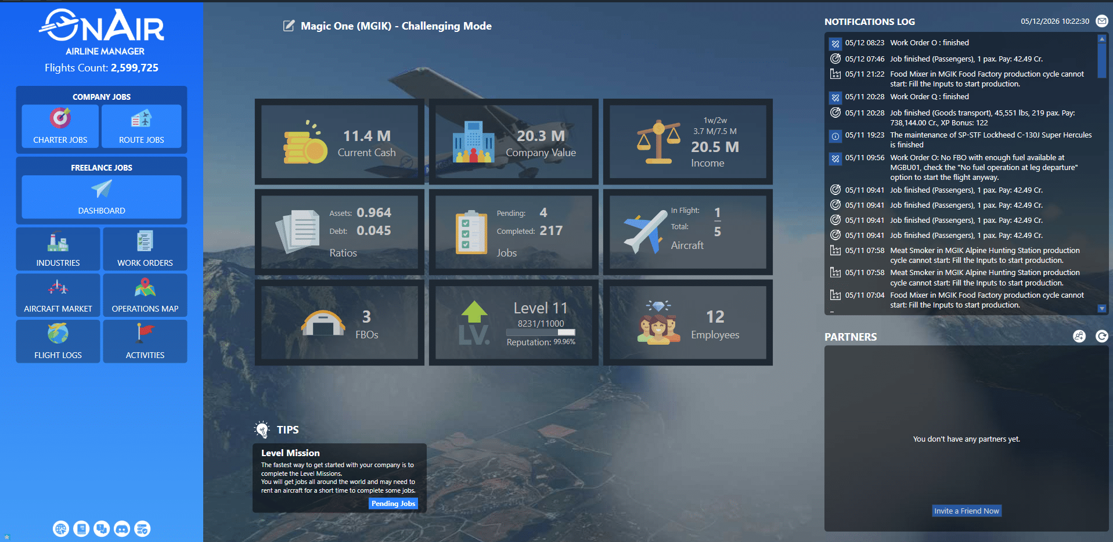Click the Debt 0.045 ratio value
The image size is (1113, 542).
(x=374, y=230)
